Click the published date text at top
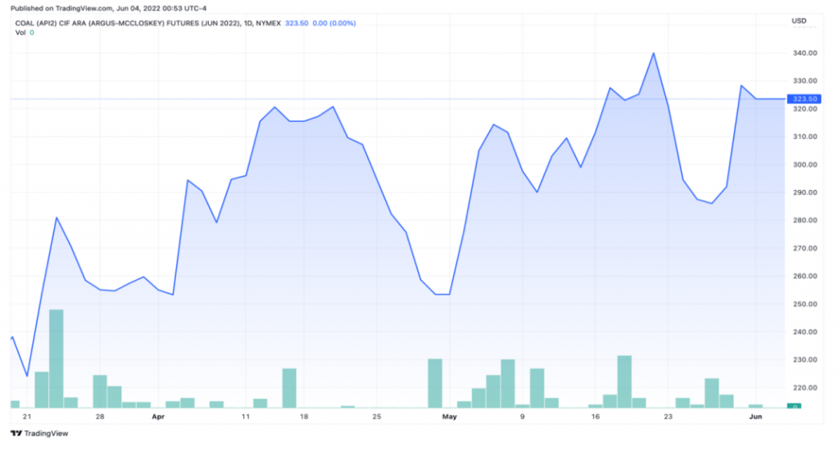The width and height of the screenshot is (839, 451). [108, 8]
